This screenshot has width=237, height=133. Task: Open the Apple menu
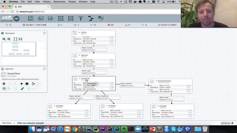tap(4, 1)
